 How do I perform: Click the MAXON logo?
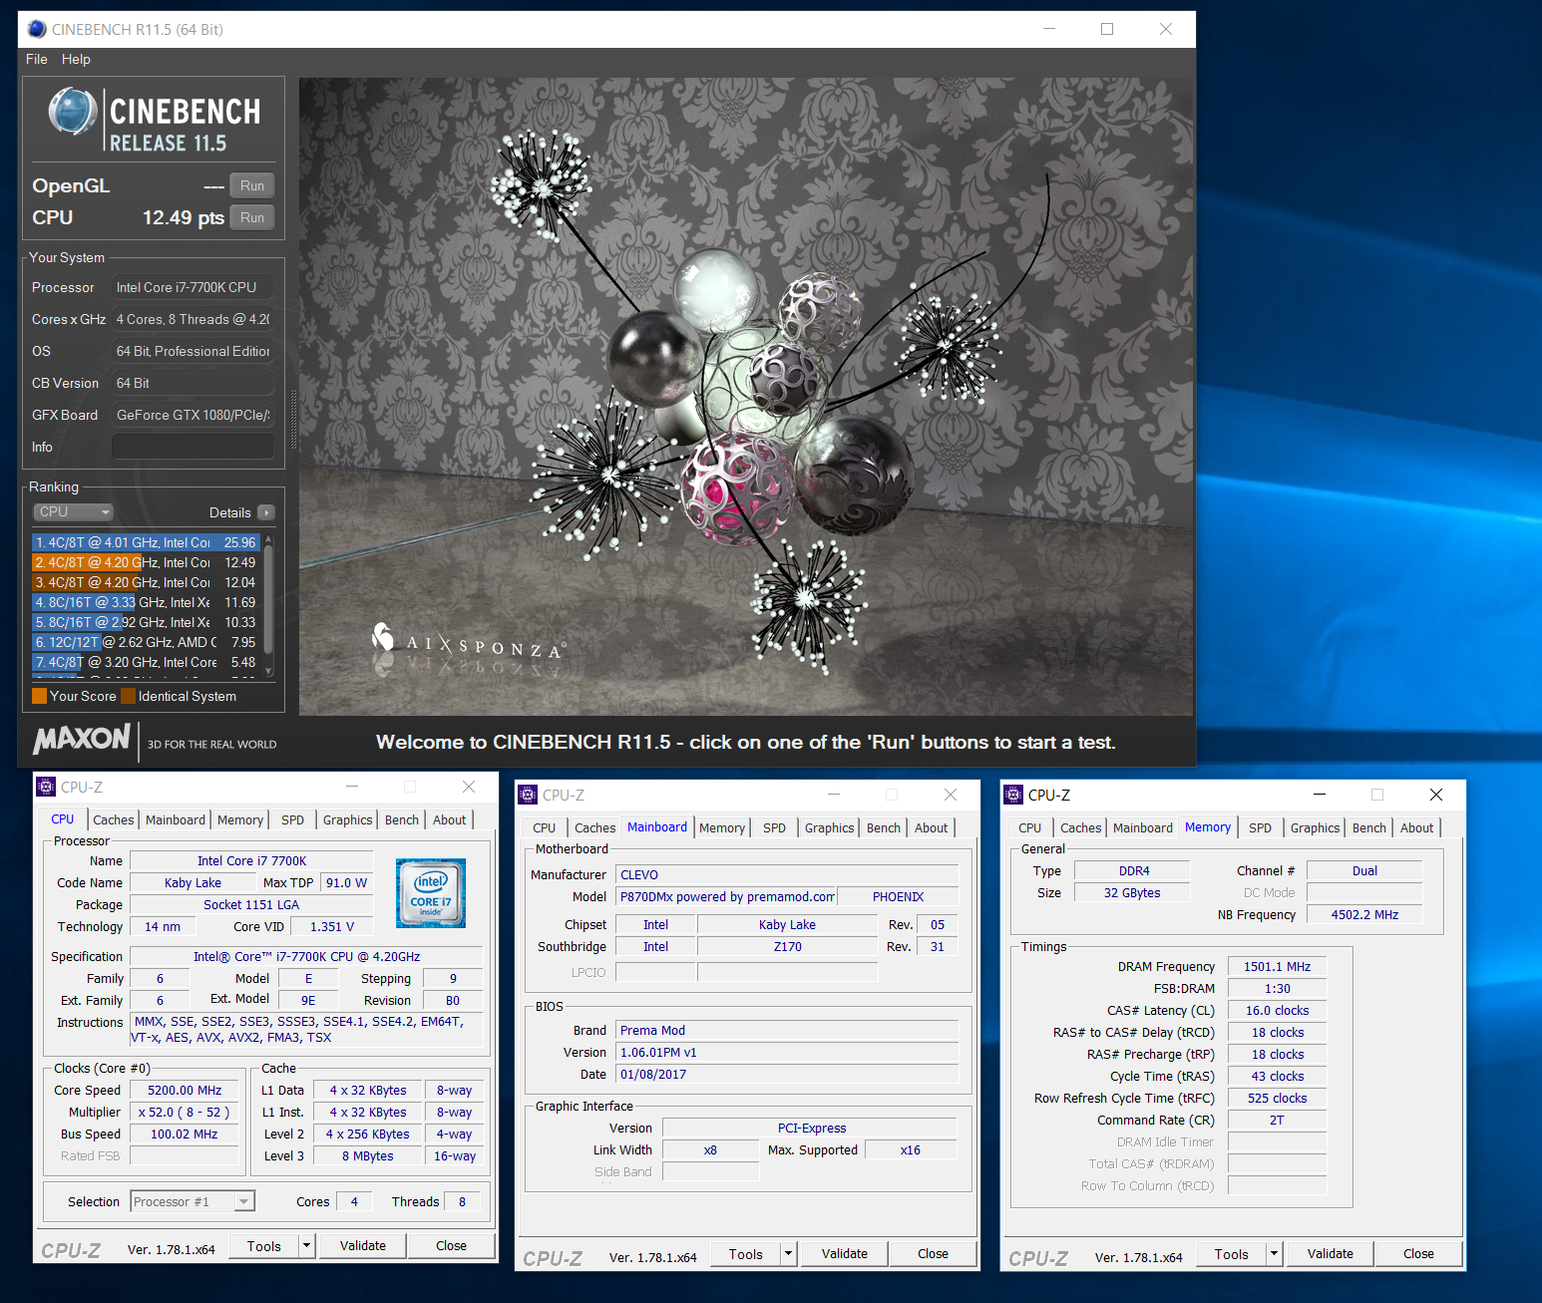click(x=82, y=739)
